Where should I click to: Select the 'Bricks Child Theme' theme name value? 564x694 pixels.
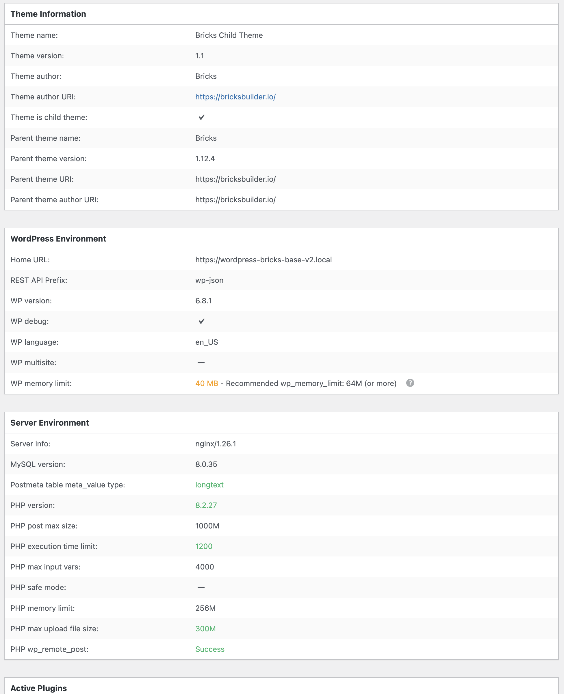tap(229, 35)
